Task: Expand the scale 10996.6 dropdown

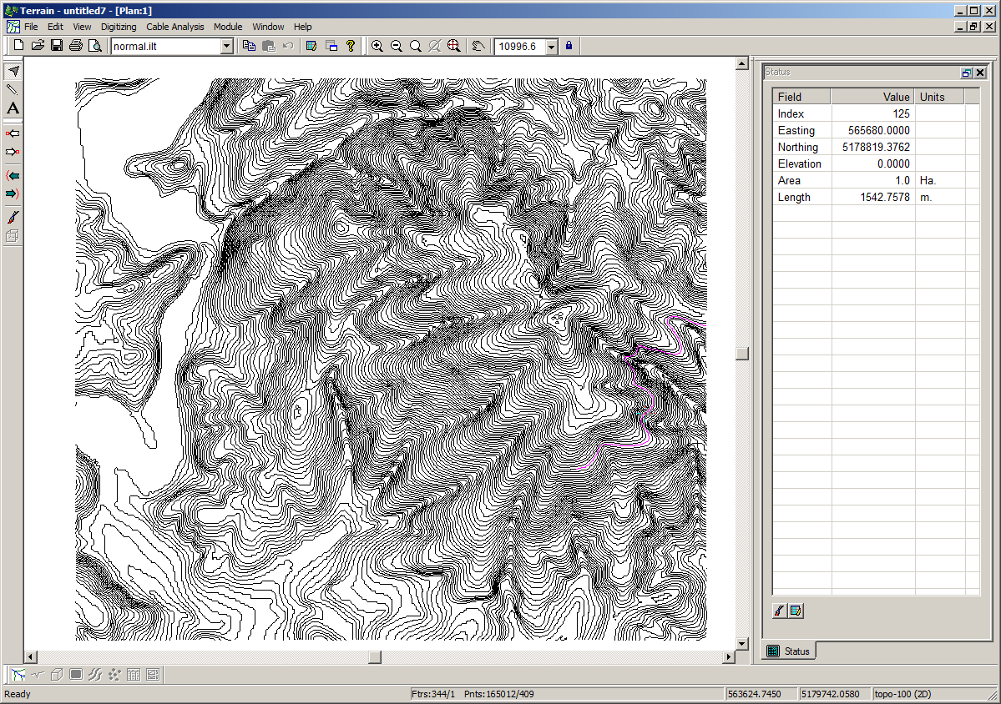Action: click(551, 47)
